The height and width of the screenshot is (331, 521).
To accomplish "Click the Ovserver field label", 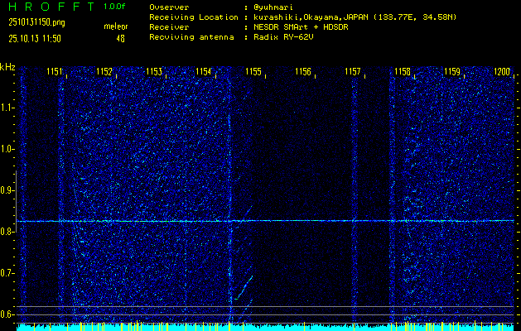I will [x=169, y=7].
